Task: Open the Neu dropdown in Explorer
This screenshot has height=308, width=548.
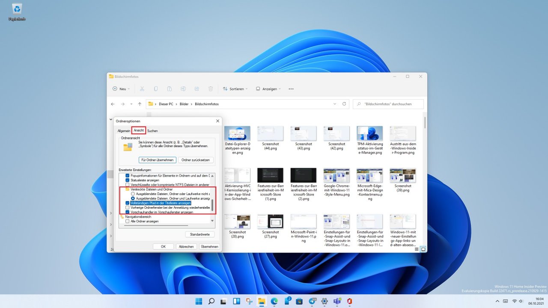Action: (x=122, y=89)
